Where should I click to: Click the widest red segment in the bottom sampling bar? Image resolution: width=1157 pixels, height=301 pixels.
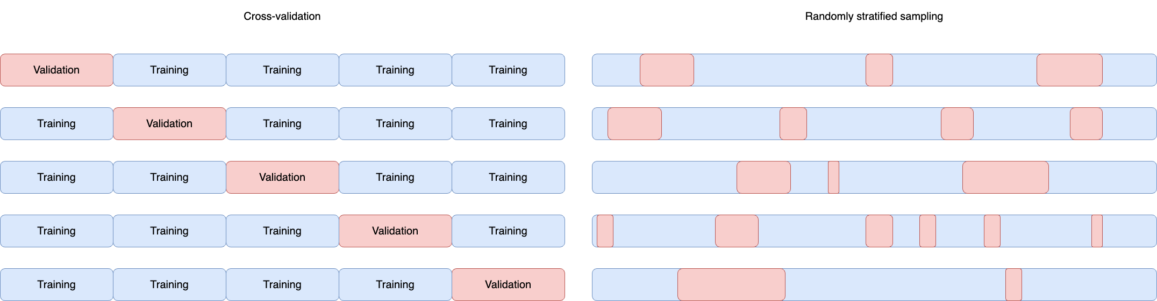(731, 284)
